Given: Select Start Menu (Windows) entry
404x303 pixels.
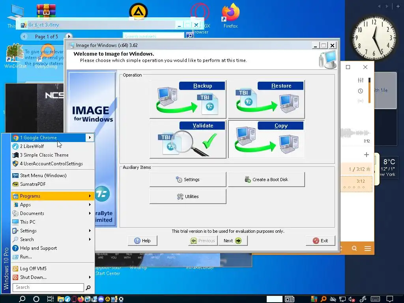Looking at the screenshot, I should click(52, 176).
